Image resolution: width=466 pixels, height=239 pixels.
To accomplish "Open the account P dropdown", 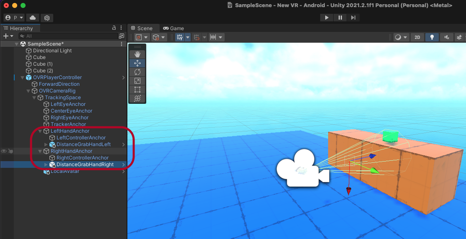I will coord(14,18).
